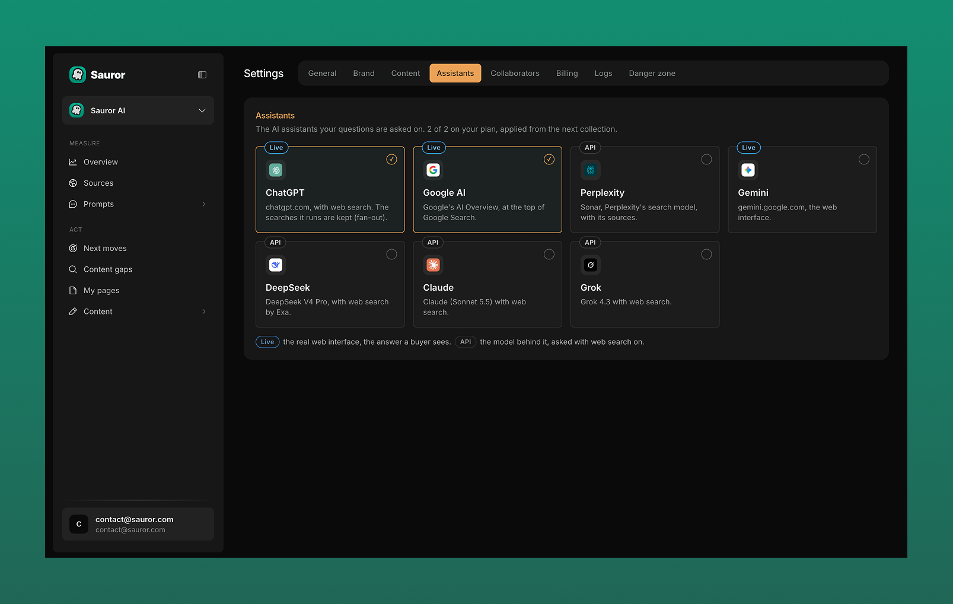Open the Billing tab
Viewport: 953px width, 604px height.
567,74
